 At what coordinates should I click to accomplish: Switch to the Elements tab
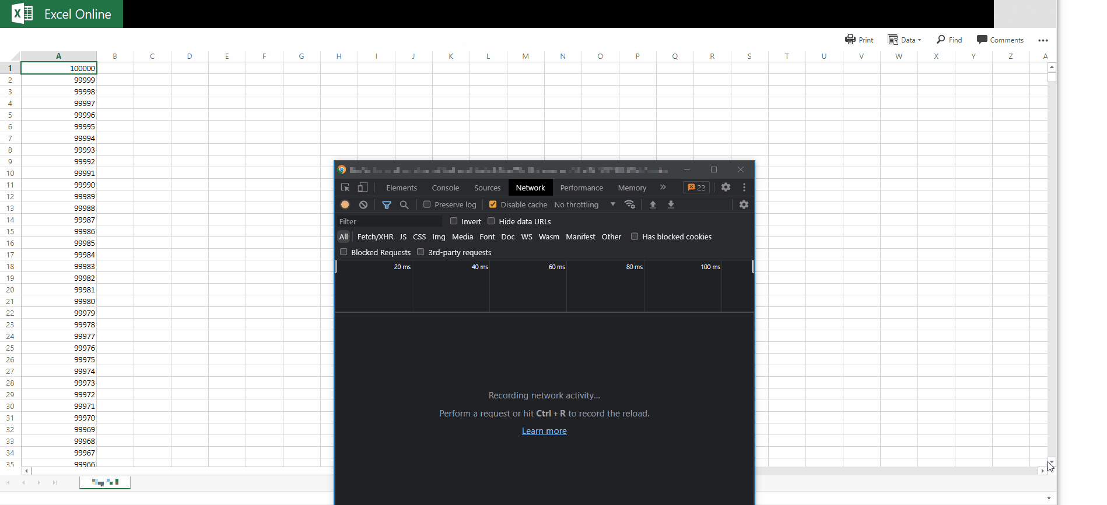(x=401, y=188)
